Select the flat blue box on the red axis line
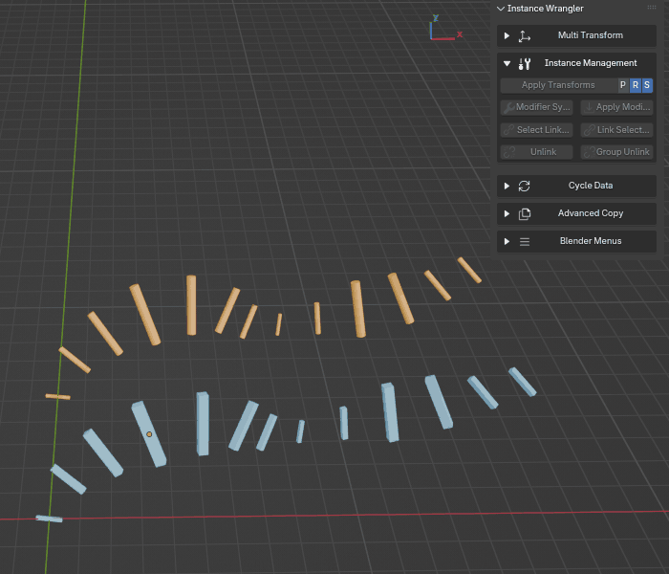 [x=49, y=519]
